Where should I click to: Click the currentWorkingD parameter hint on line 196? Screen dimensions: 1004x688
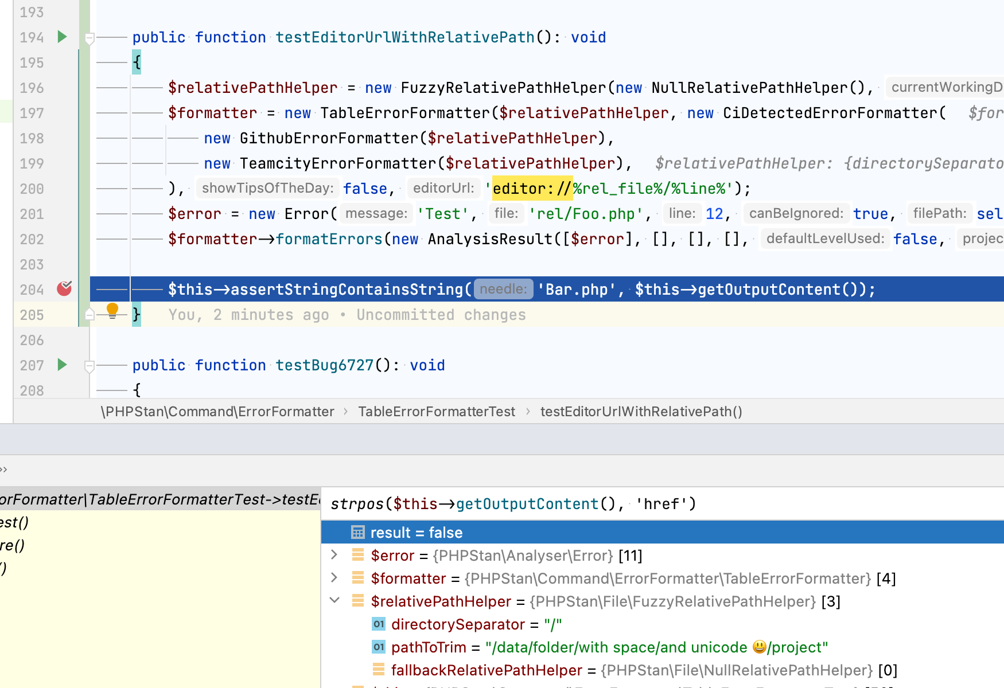pyautogui.click(x=945, y=87)
